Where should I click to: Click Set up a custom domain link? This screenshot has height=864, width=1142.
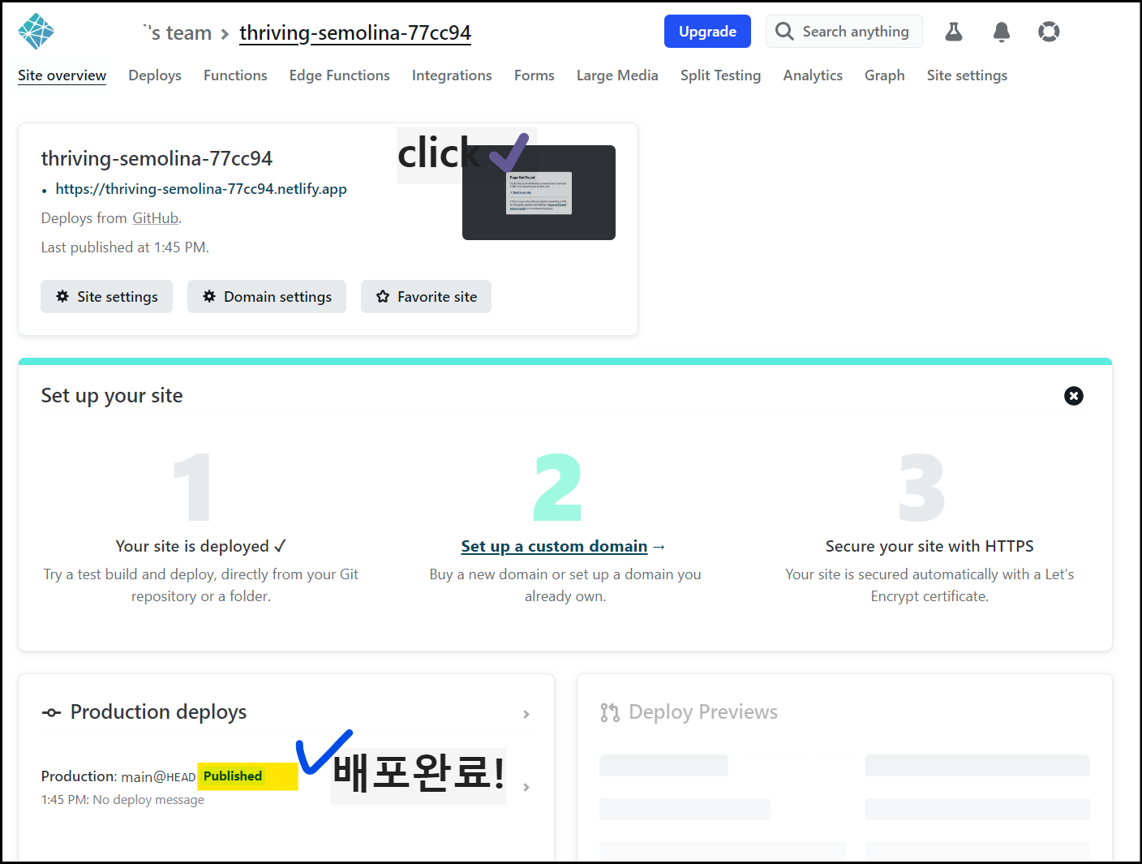click(554, 547)
